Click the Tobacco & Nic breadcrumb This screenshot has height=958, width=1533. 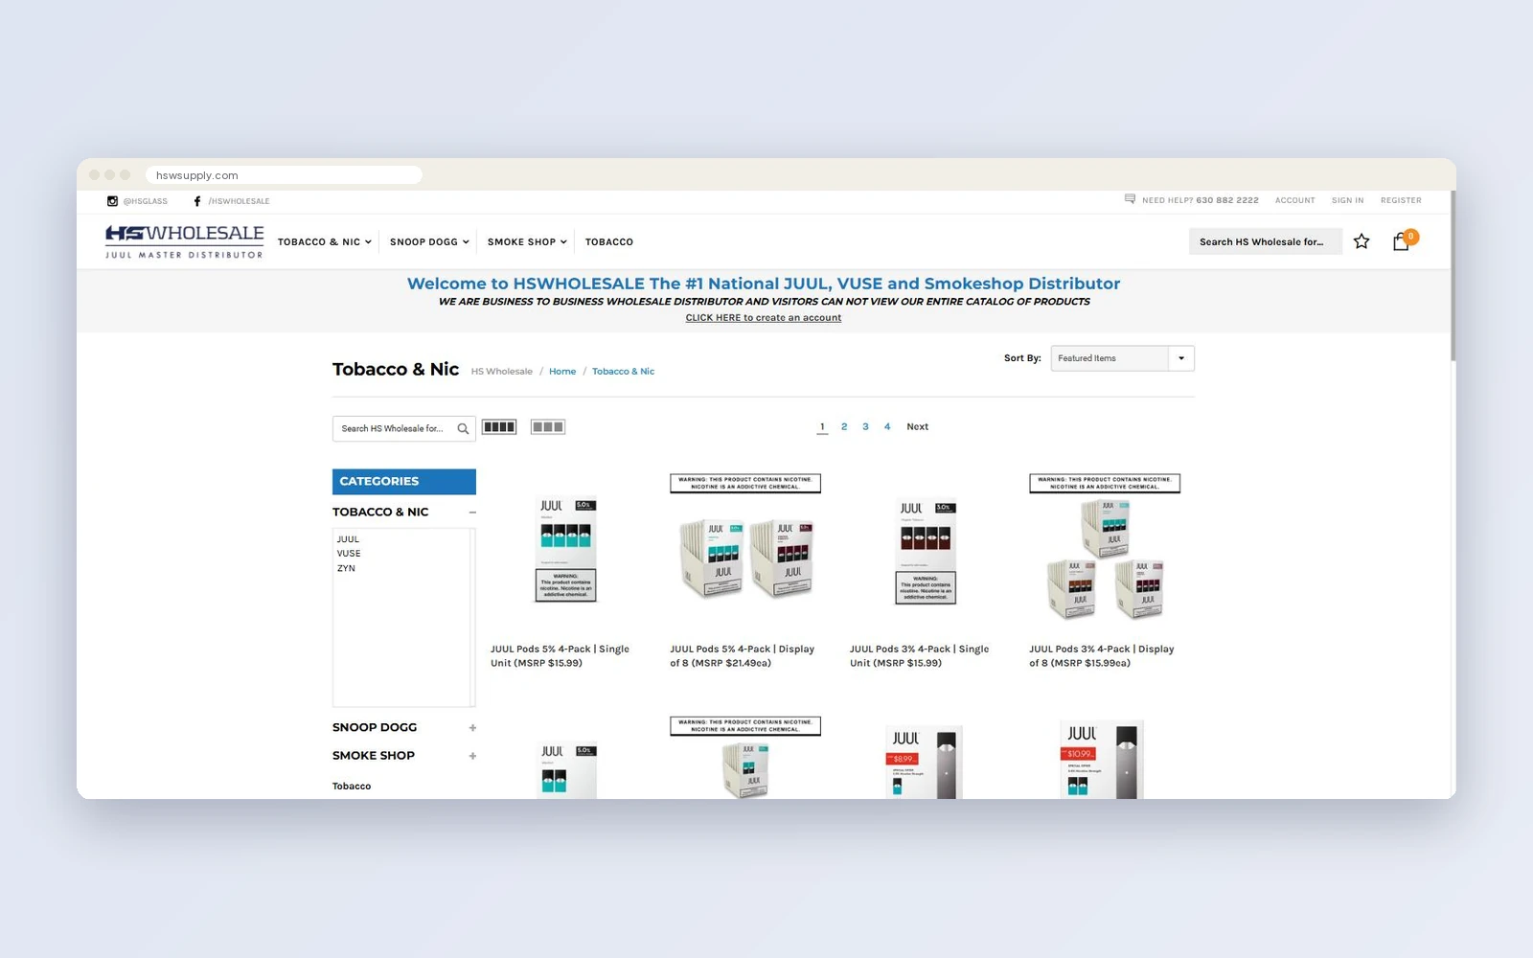tap(623, 372)
